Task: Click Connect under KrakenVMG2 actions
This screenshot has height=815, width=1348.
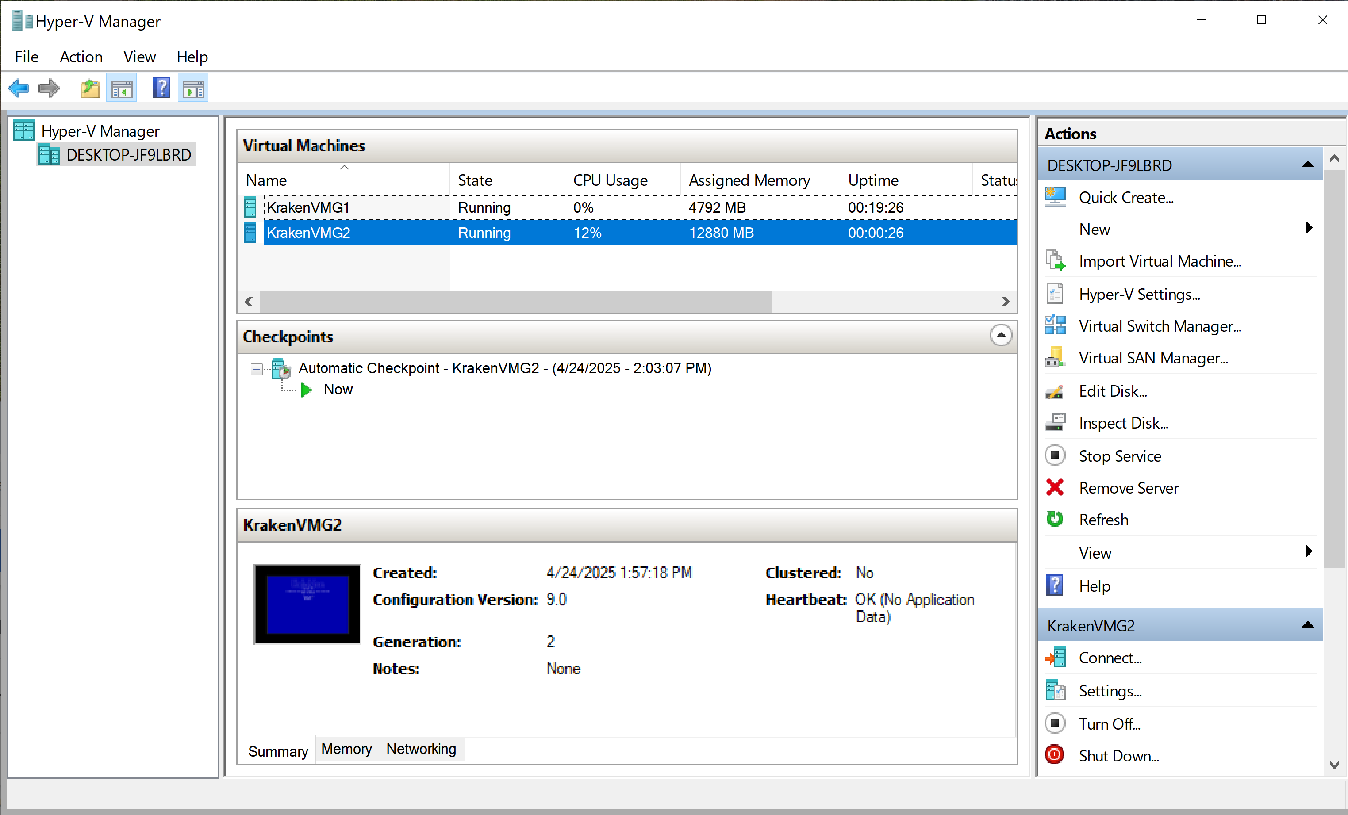Action: 1110,658
